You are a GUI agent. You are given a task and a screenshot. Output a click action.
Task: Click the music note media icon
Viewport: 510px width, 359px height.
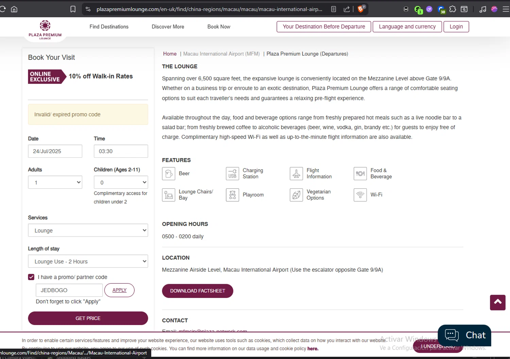click(x=482, y=9)
